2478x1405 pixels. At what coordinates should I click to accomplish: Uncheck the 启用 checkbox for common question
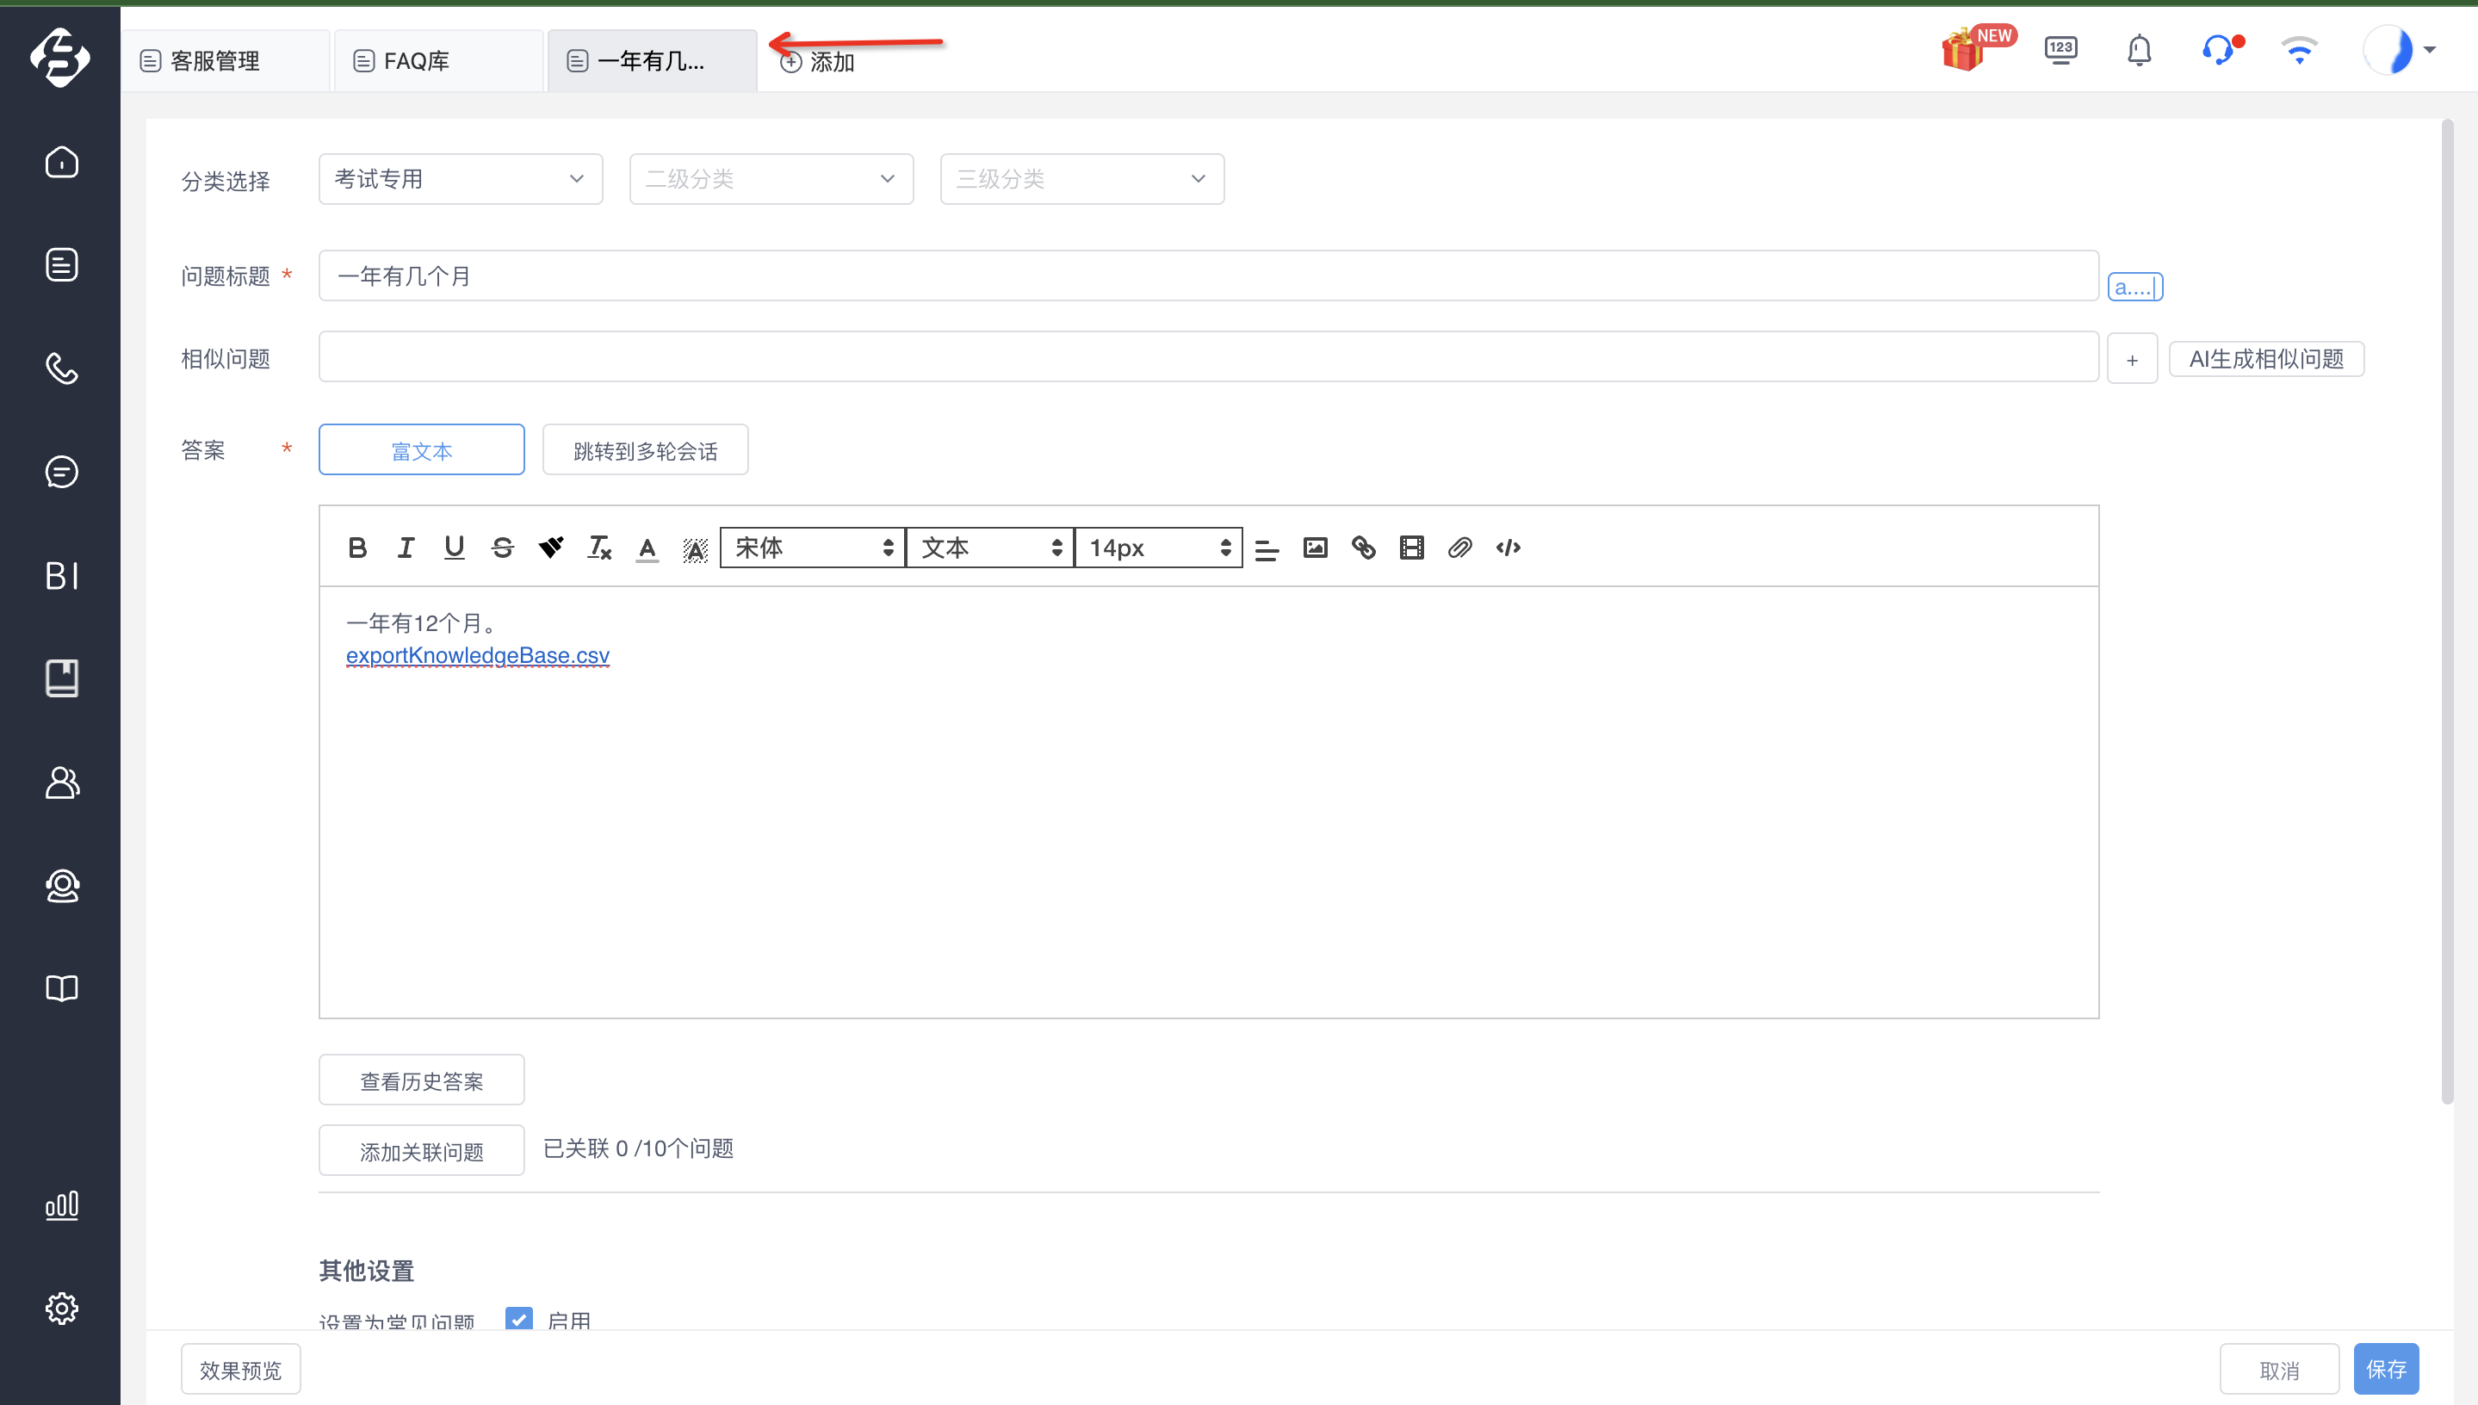(519, 1318)
